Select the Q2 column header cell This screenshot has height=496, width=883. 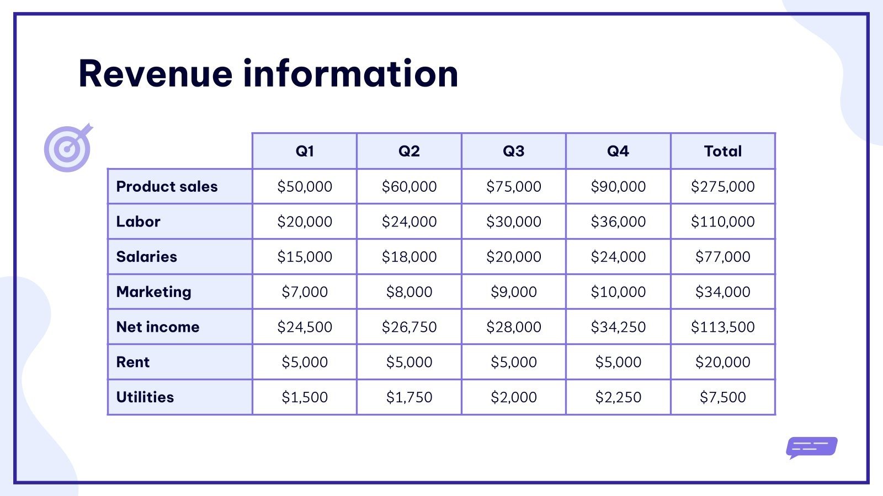409,151
